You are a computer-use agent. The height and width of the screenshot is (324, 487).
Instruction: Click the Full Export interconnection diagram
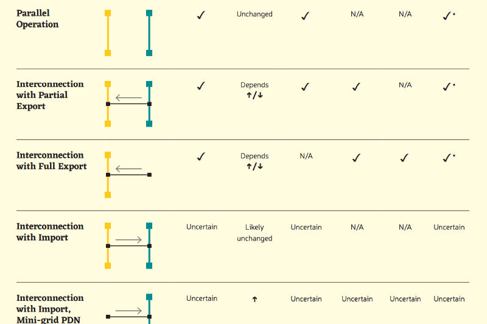128,175
